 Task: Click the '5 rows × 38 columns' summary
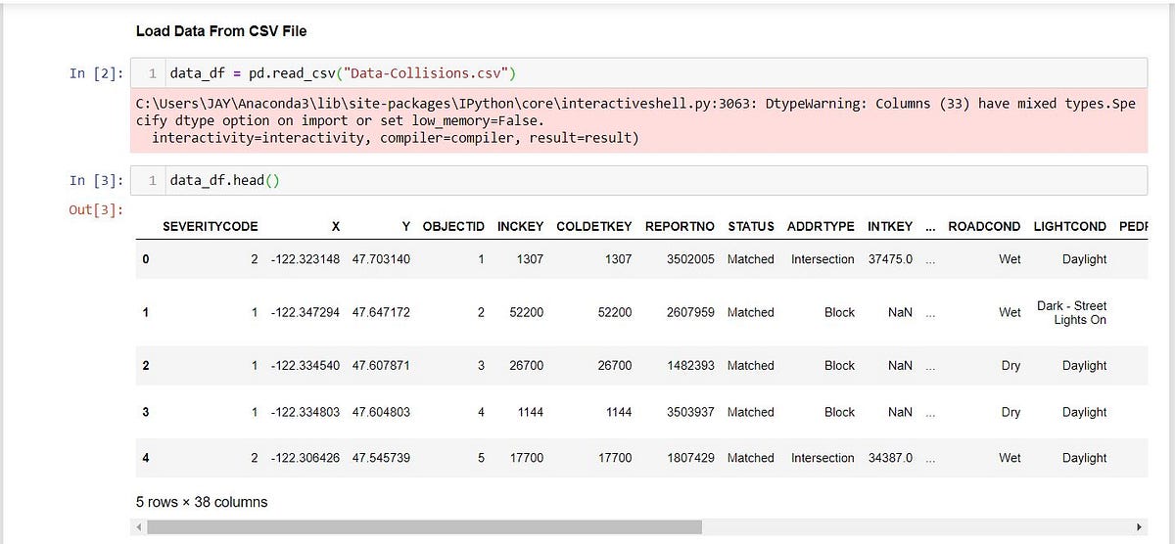[202, 502]
